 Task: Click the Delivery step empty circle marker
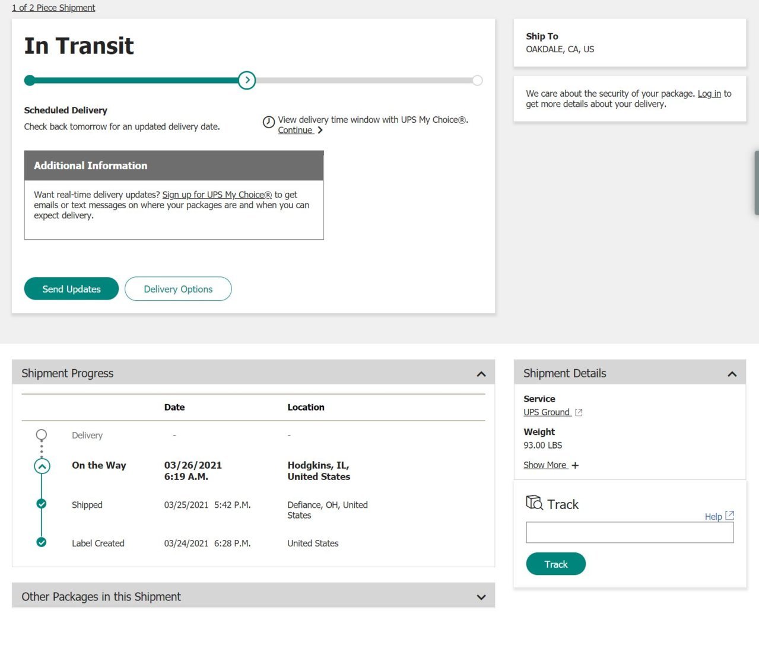point(42,435)
